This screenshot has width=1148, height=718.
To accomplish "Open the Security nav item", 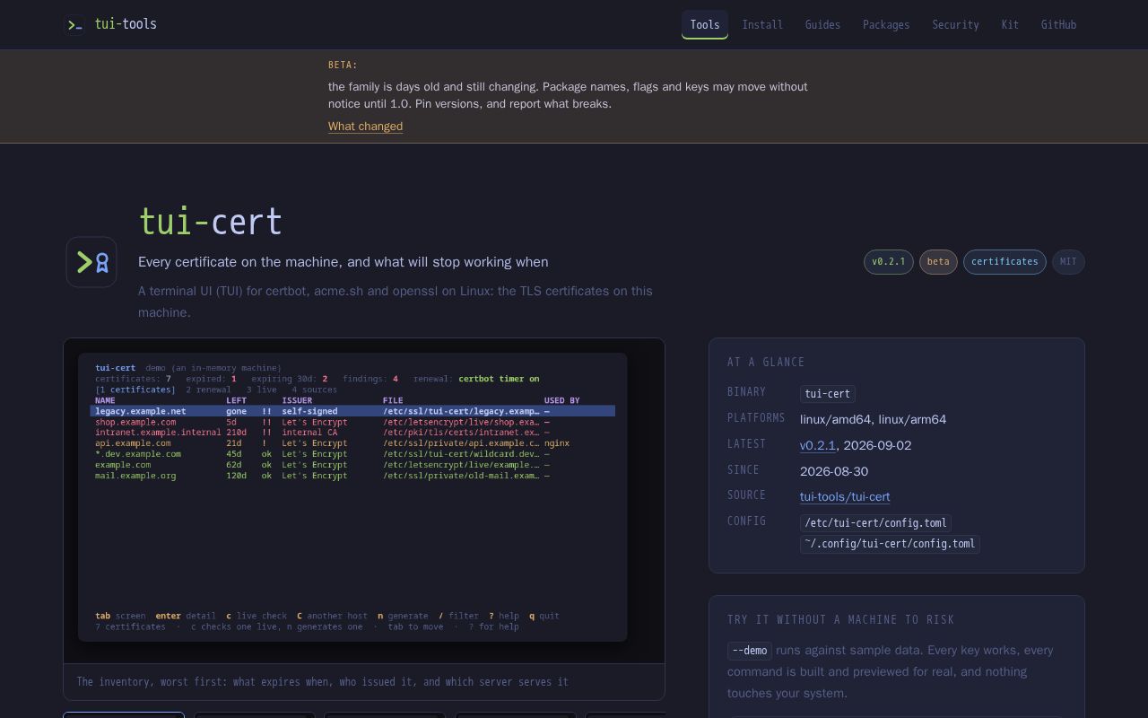I will 955,25.
